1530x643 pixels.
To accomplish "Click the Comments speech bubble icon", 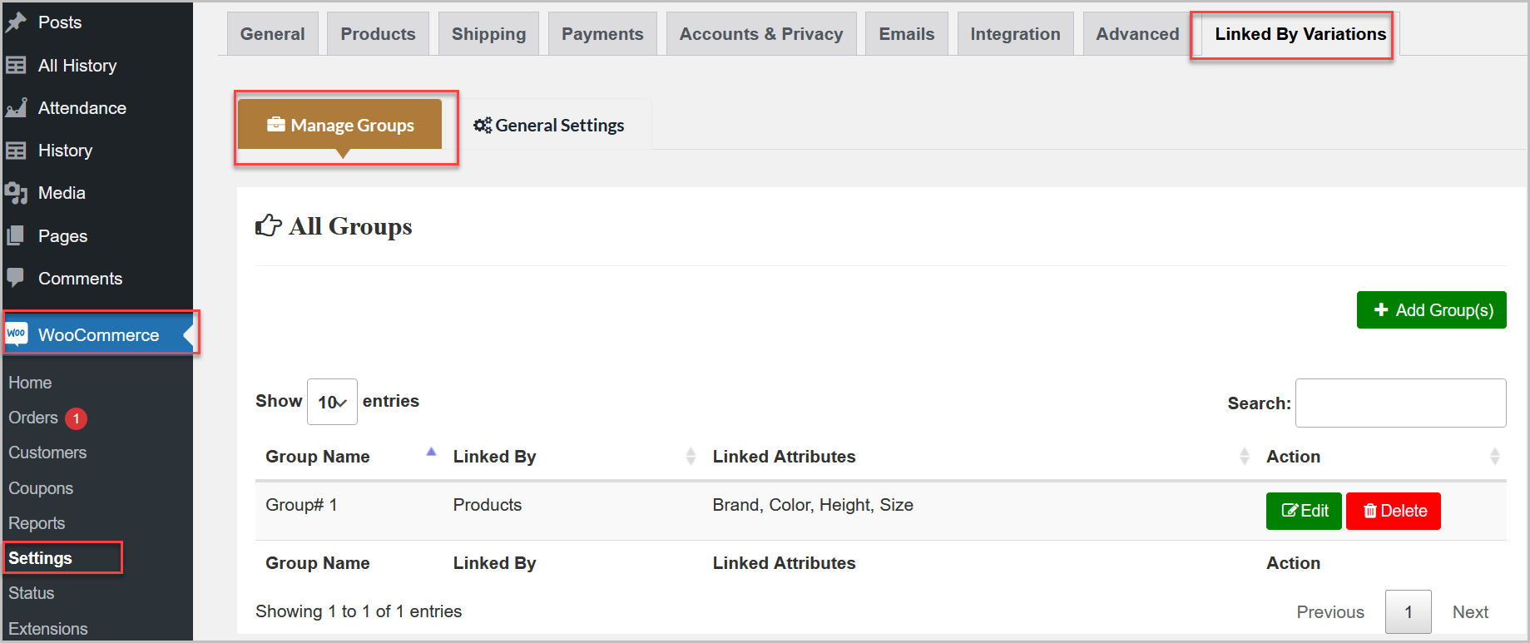I will (x=16, y=278).
